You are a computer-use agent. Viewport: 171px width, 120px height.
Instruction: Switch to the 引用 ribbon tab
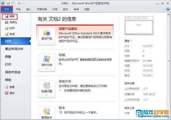[55, 9]
